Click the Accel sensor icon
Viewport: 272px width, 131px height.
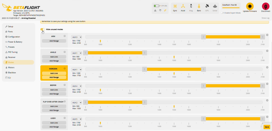183,6
